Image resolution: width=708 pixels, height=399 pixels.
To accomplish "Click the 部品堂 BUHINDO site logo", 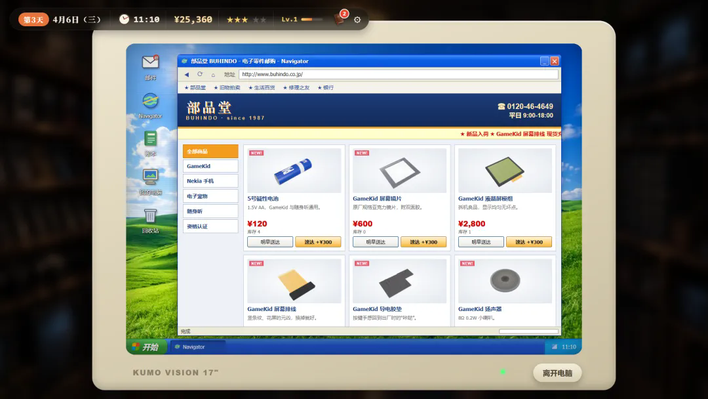I will point(225,111).
